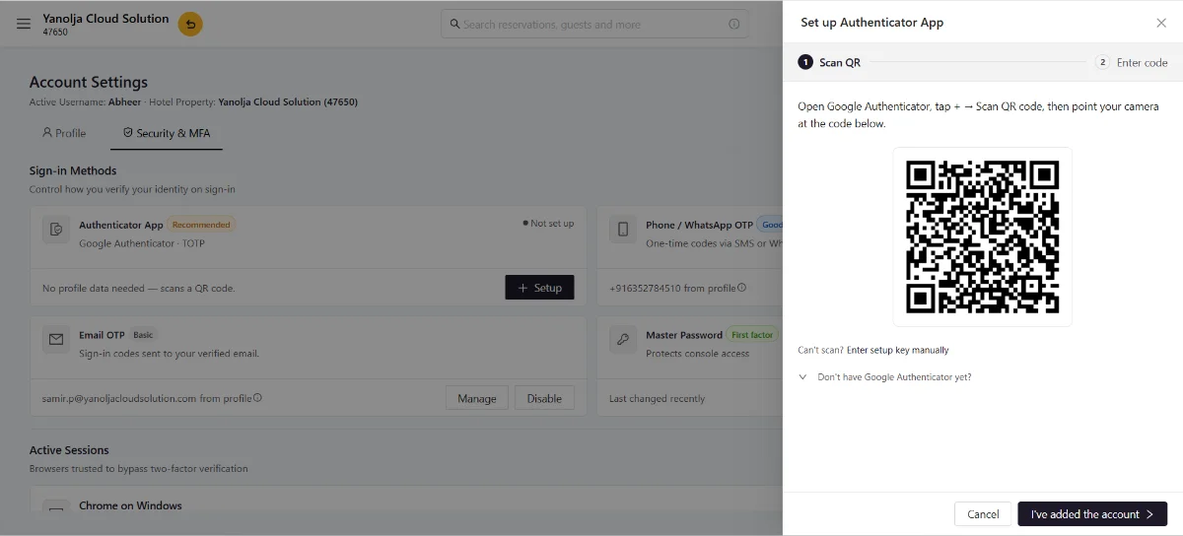Click Enter setup key manually link

tap(897, 350)
